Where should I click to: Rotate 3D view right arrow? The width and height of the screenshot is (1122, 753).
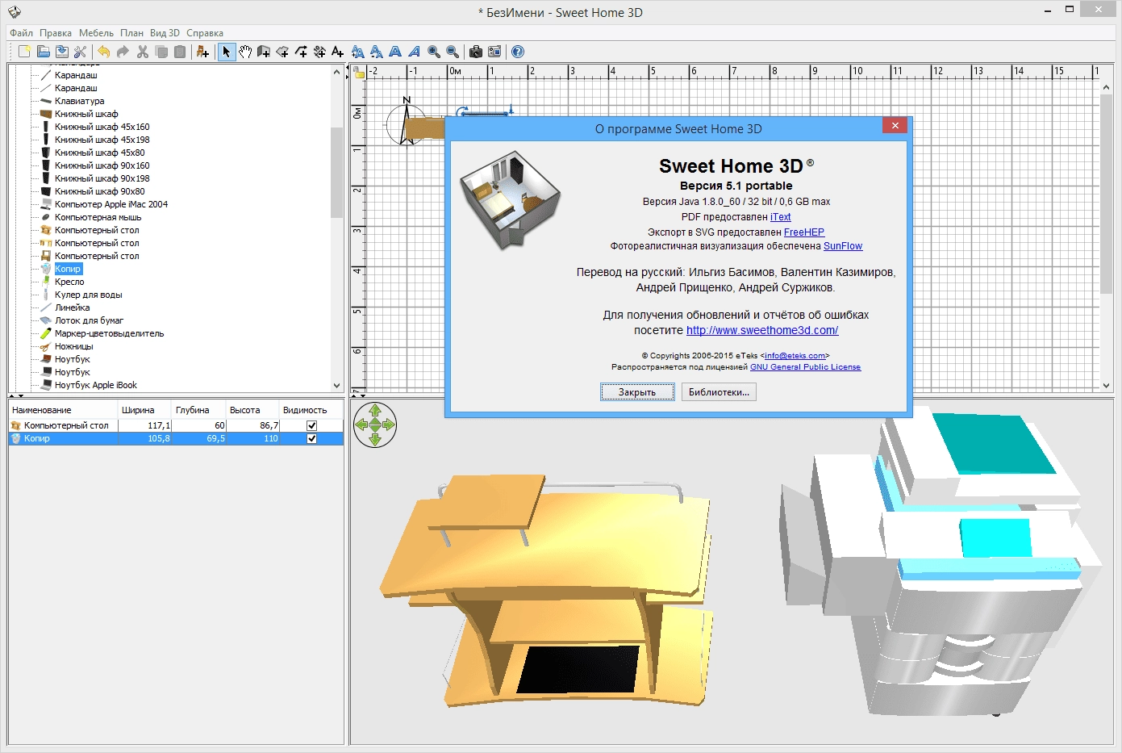389,425
